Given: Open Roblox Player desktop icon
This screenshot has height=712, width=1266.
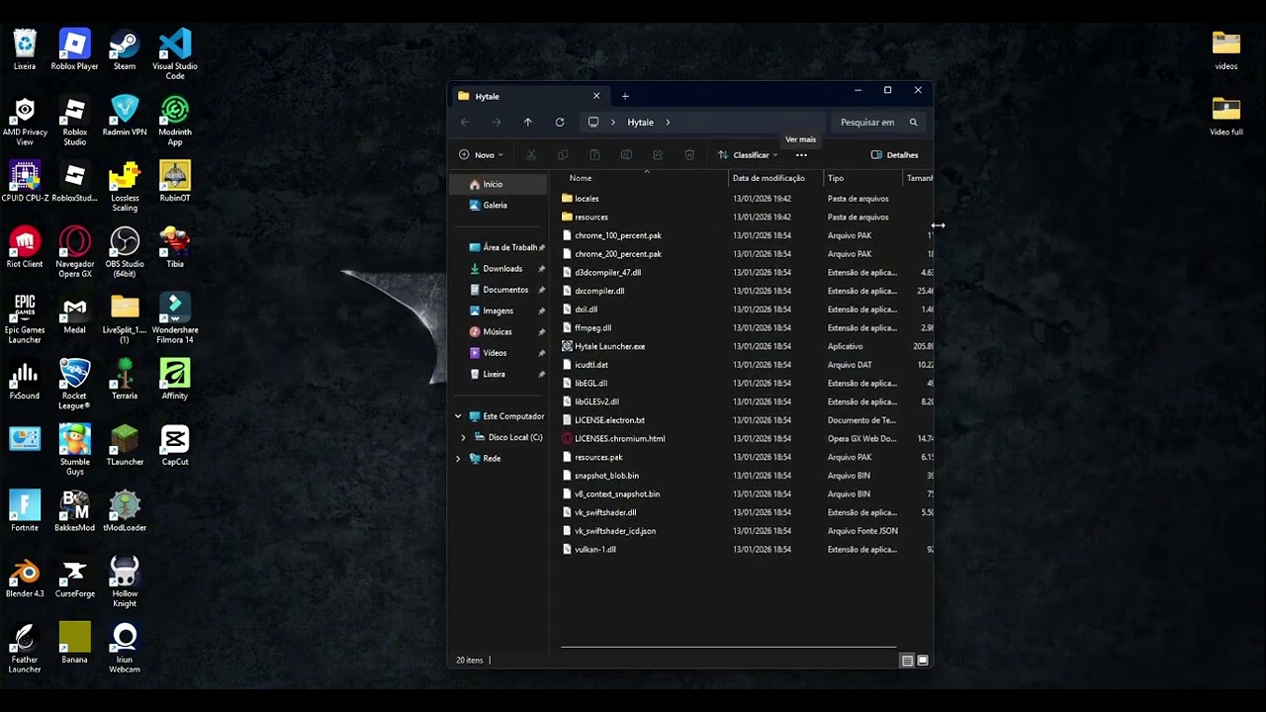Looking at the screenshot, I should [74, 50].
